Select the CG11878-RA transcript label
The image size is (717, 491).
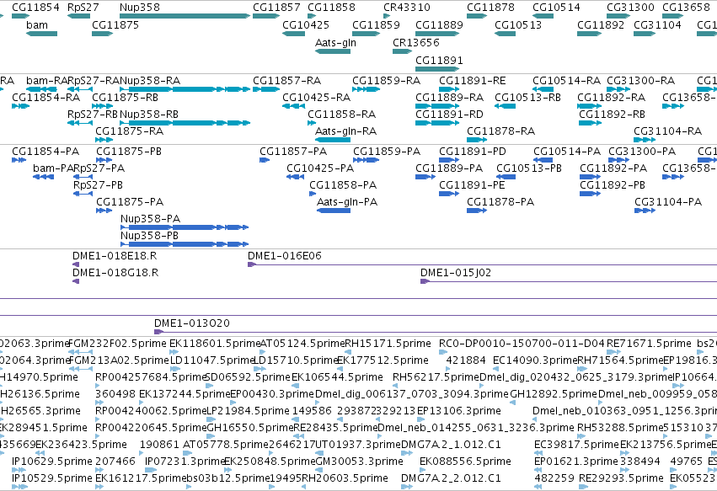pyautogui.click(x=500, y=131)
